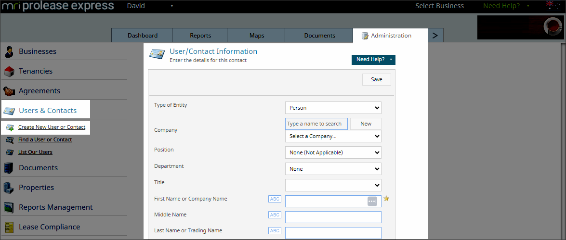566x240 pixels.
Task: Expand the David user menu arrow
Action: coord(172,6)
